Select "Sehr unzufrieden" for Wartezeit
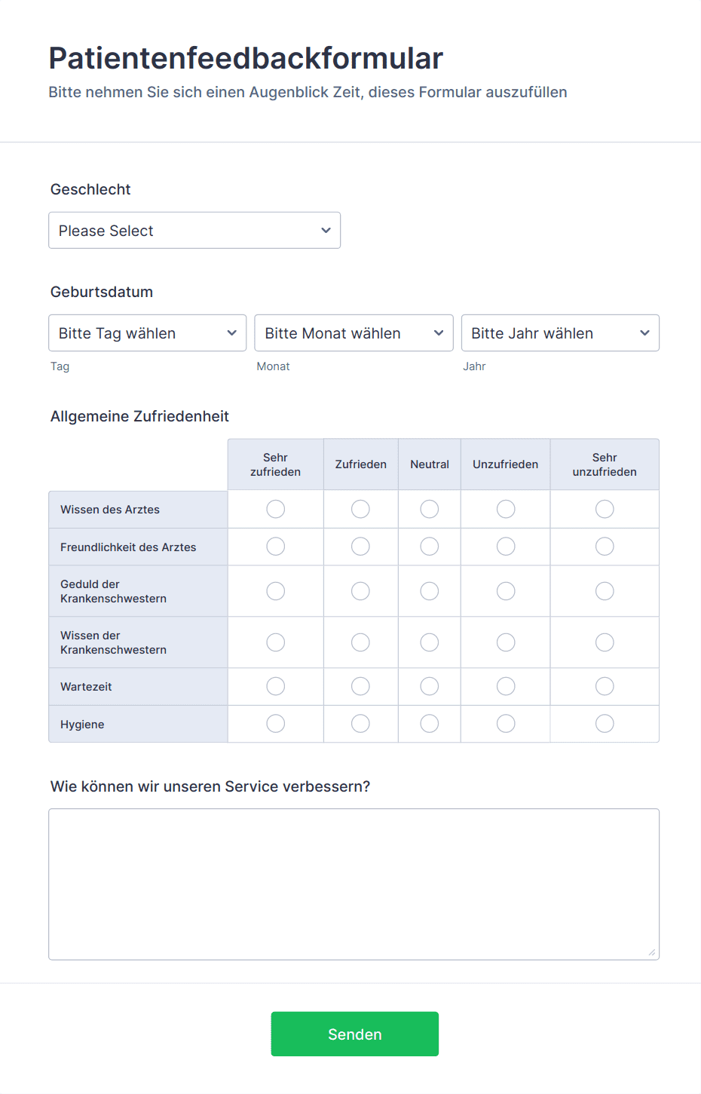 click(x=605, y=686)
